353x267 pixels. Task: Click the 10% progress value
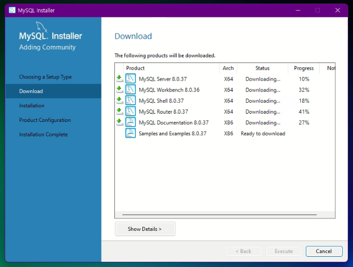(304, 79)
